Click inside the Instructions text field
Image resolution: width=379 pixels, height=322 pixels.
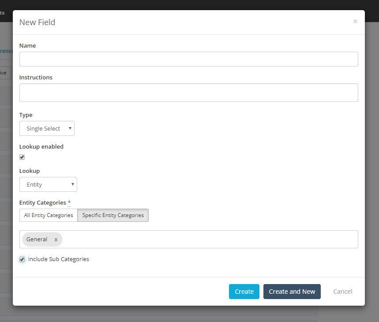pos(189,92)
